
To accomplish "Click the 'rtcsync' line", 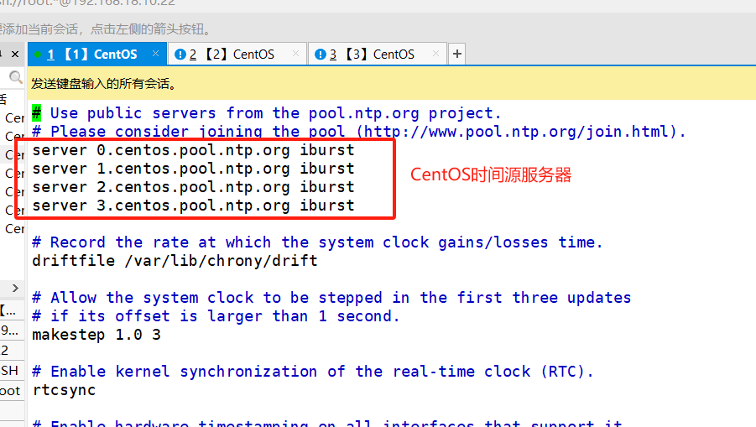I will (x=64, y=390).
